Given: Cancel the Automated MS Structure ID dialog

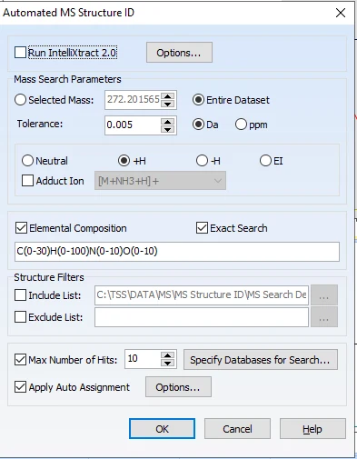Looking at the screenshot, I should click(237, 429).
